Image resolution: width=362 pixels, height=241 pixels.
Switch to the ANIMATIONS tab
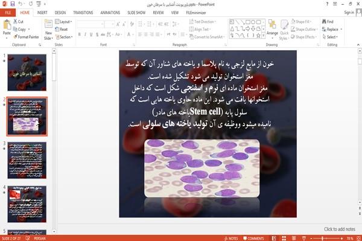[x=110, y=13]
